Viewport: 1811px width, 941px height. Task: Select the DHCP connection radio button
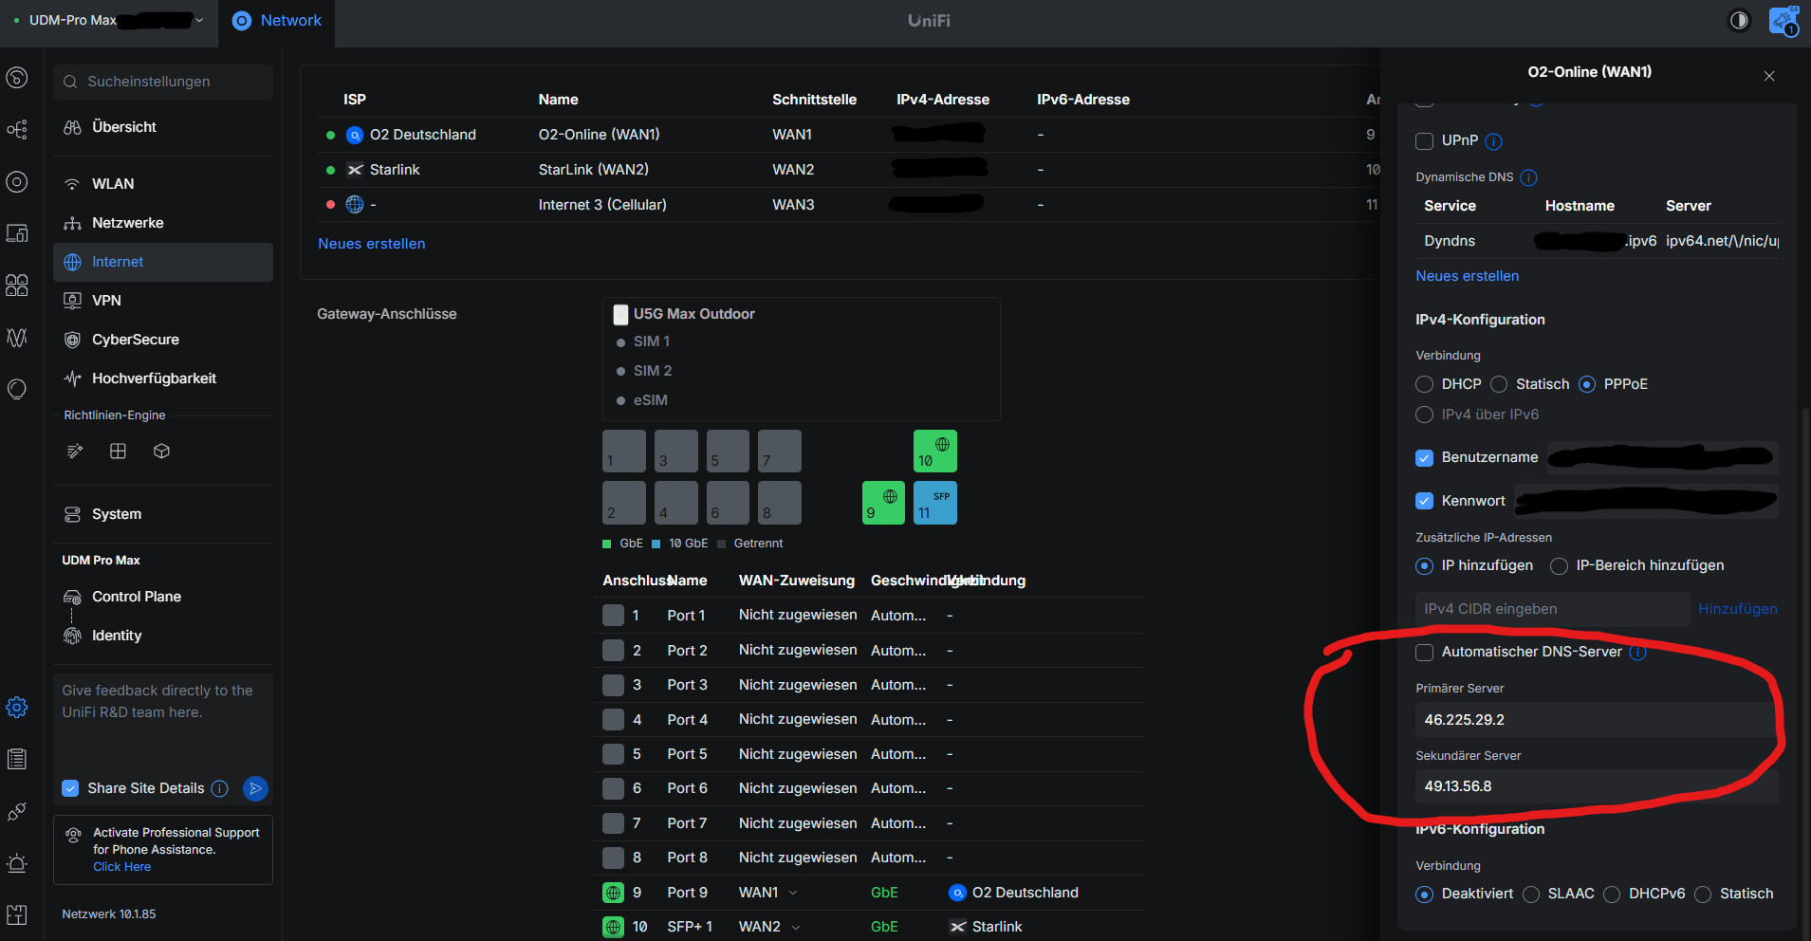tap(1424, 384)
